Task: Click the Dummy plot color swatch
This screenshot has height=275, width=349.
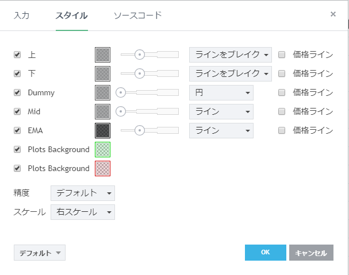Action: pyautogui.click(x=102, y=92)
